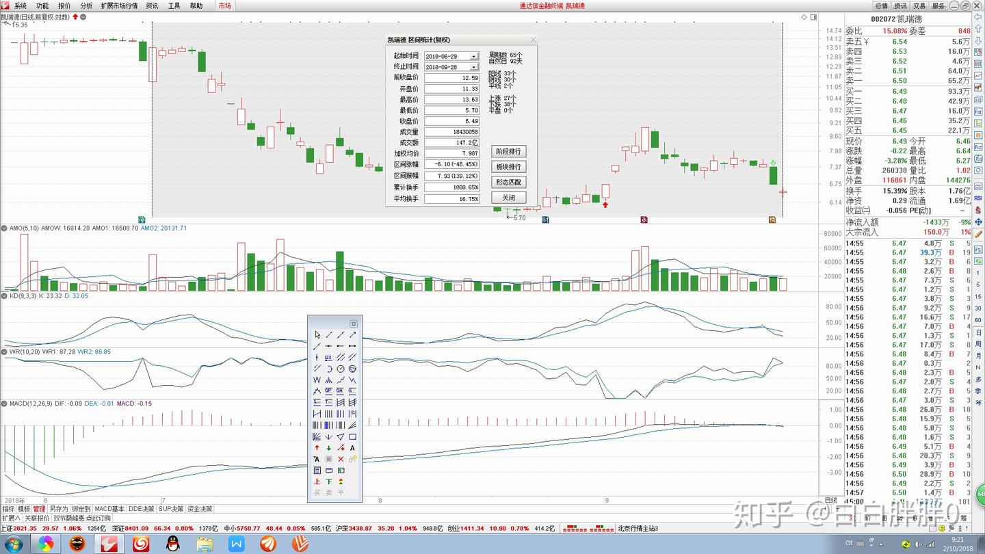Click the red X delete drawing tool
985x554 pixels.
[341, 459]
